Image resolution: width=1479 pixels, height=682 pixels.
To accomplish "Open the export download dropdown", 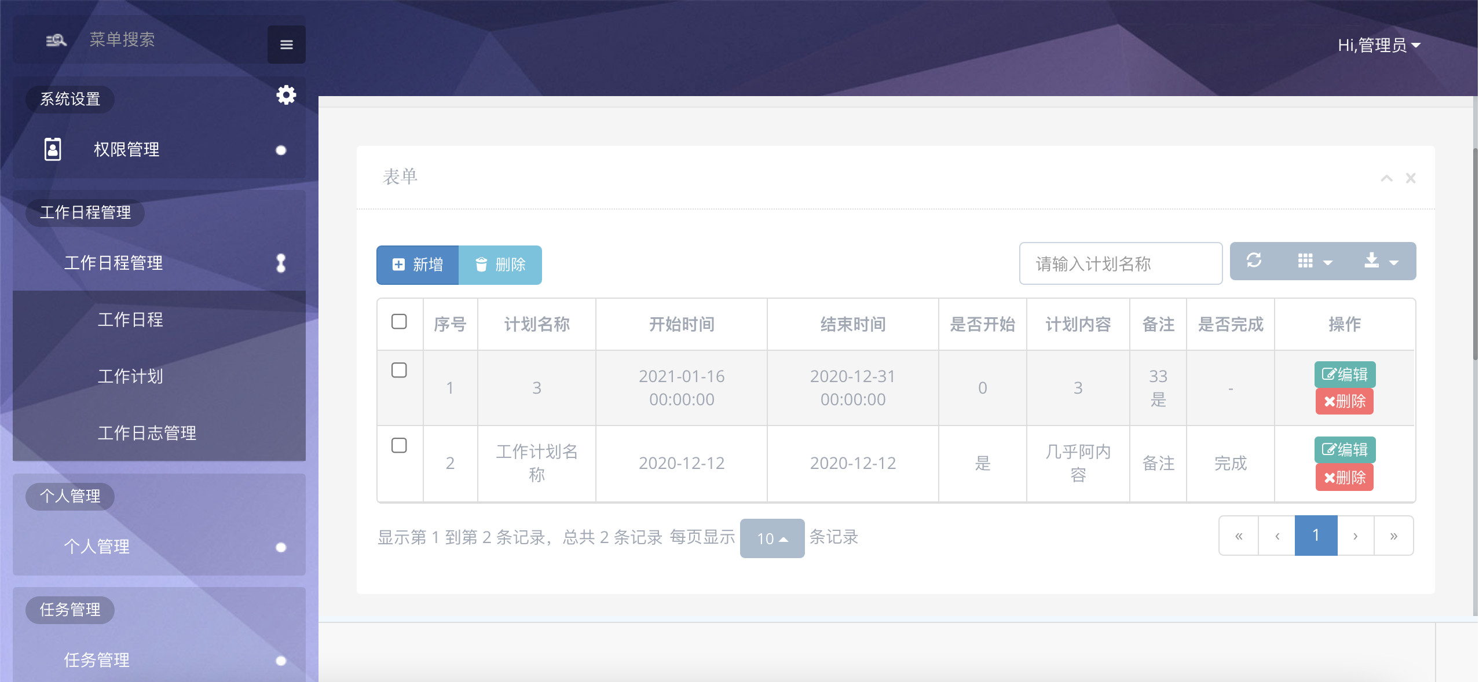I will (1381, 261).
